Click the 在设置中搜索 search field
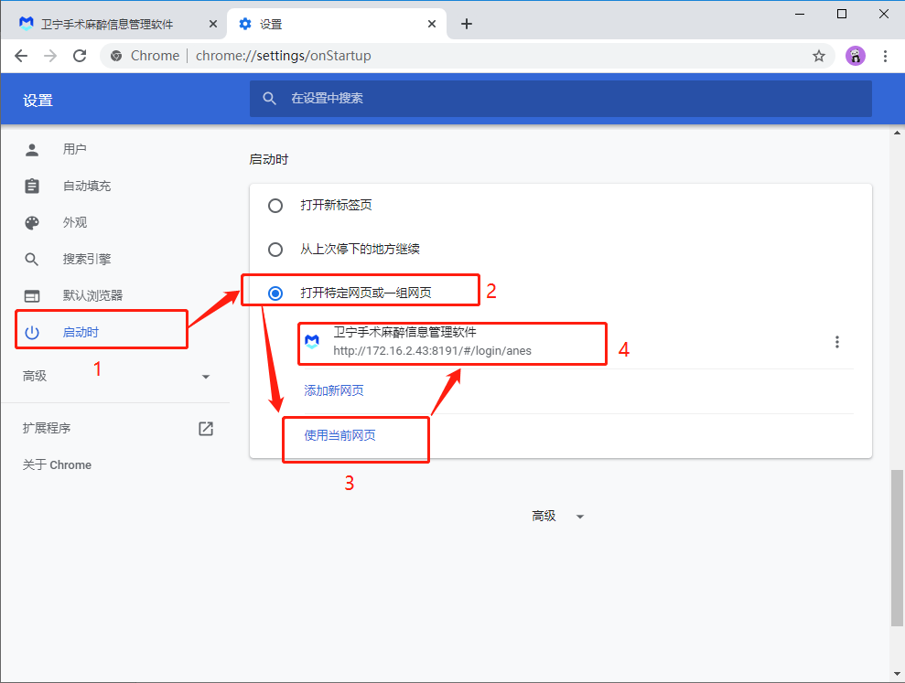Image resolution: width=905 pixels, height=683 pixels. coord(560,98)
